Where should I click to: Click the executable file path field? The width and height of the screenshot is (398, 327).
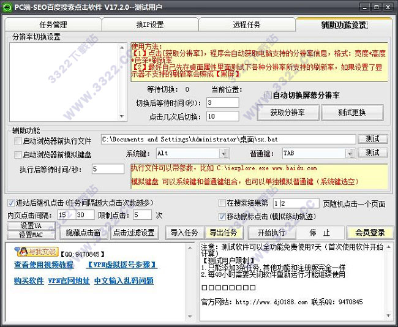click(x=228, y=140)
